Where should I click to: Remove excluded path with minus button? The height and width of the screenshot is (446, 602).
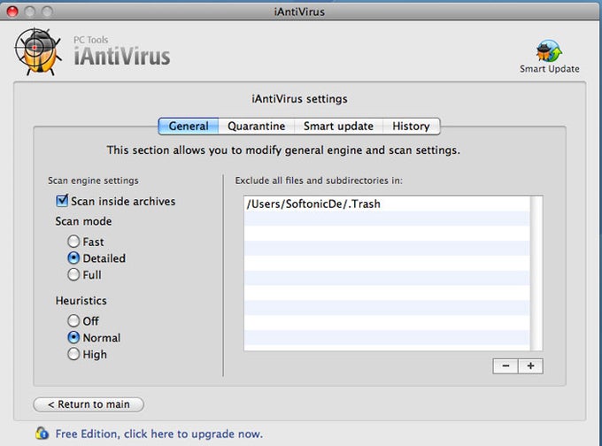coord(506,366)
